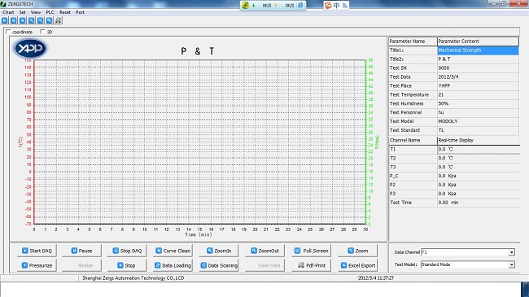Select the Title1 Mechanical Strength field
The height and width of the screenshot is (297, 529).
click(x=478, y=50)
